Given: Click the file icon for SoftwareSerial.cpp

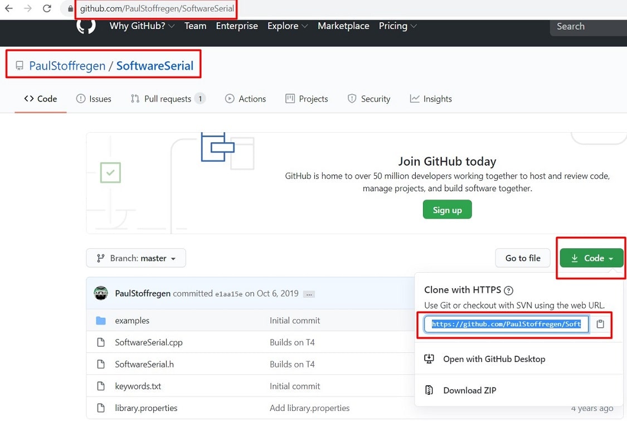Looking at the screenshot, I should click(101, 342).
